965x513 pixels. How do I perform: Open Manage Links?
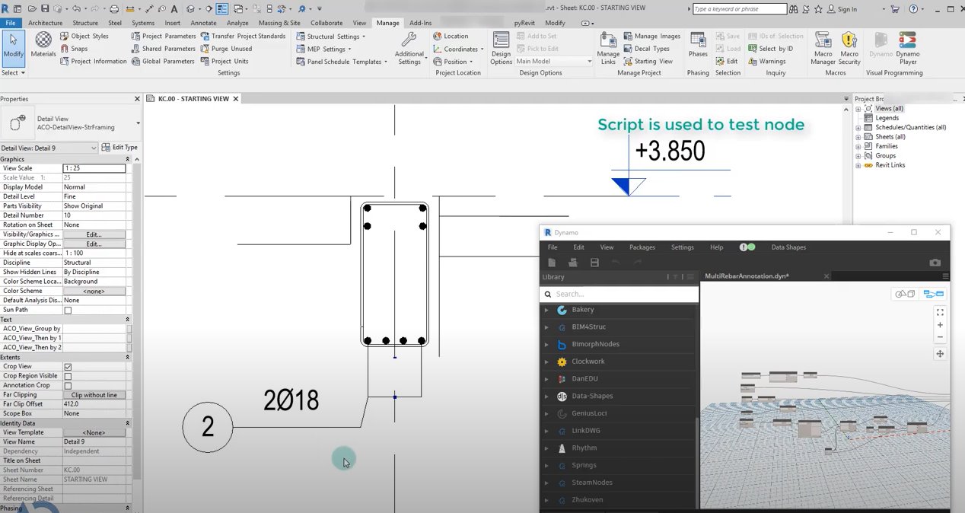(x=608, y=48)
